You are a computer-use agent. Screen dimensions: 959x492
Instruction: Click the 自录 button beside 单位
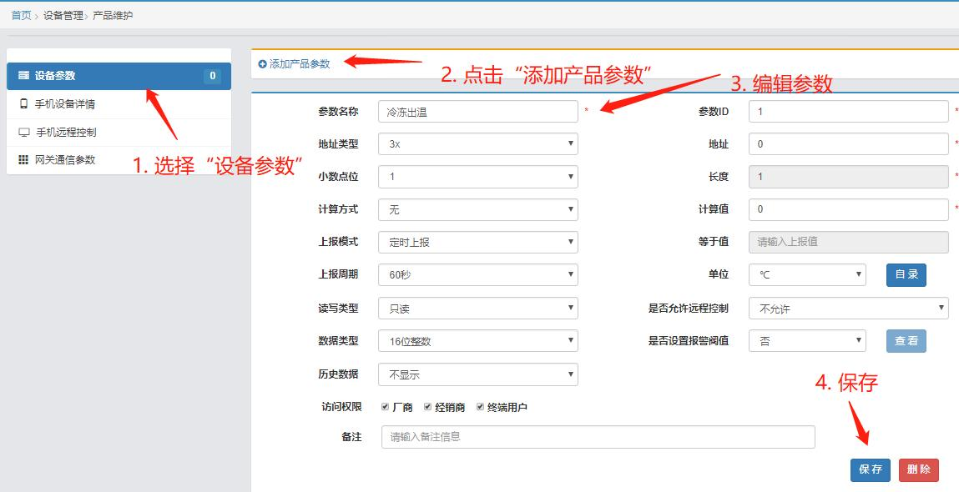(906, 274)
